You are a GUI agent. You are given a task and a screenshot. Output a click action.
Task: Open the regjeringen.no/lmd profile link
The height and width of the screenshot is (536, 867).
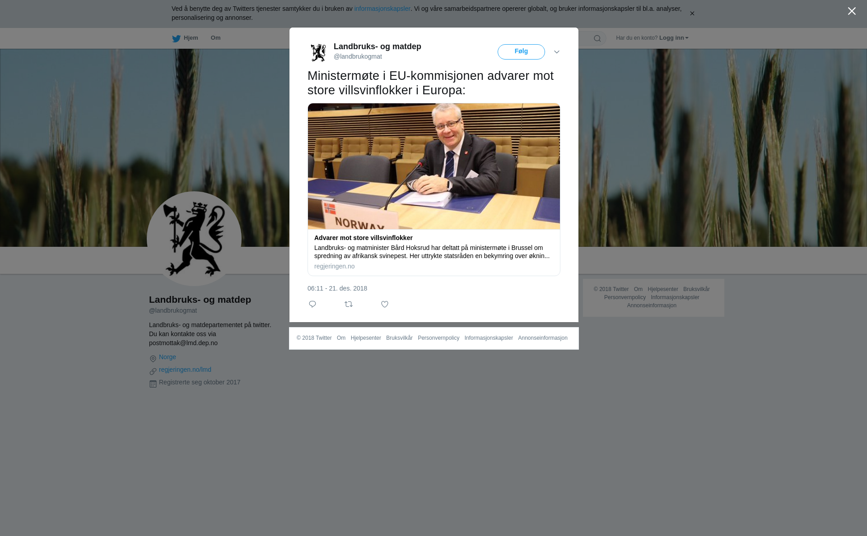click(x=185, y=370)
